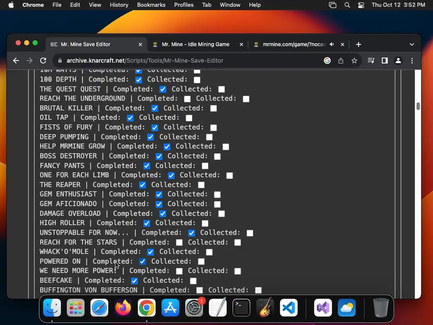Uncheck Completed for BRUTAL KILLER

[155, 108]
